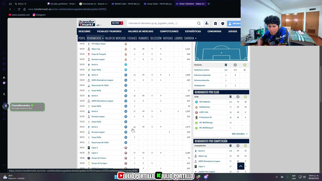Show hidden tray icons chevron
The width and height of the screenshot is (322, 181).
(x=276, y=177)
